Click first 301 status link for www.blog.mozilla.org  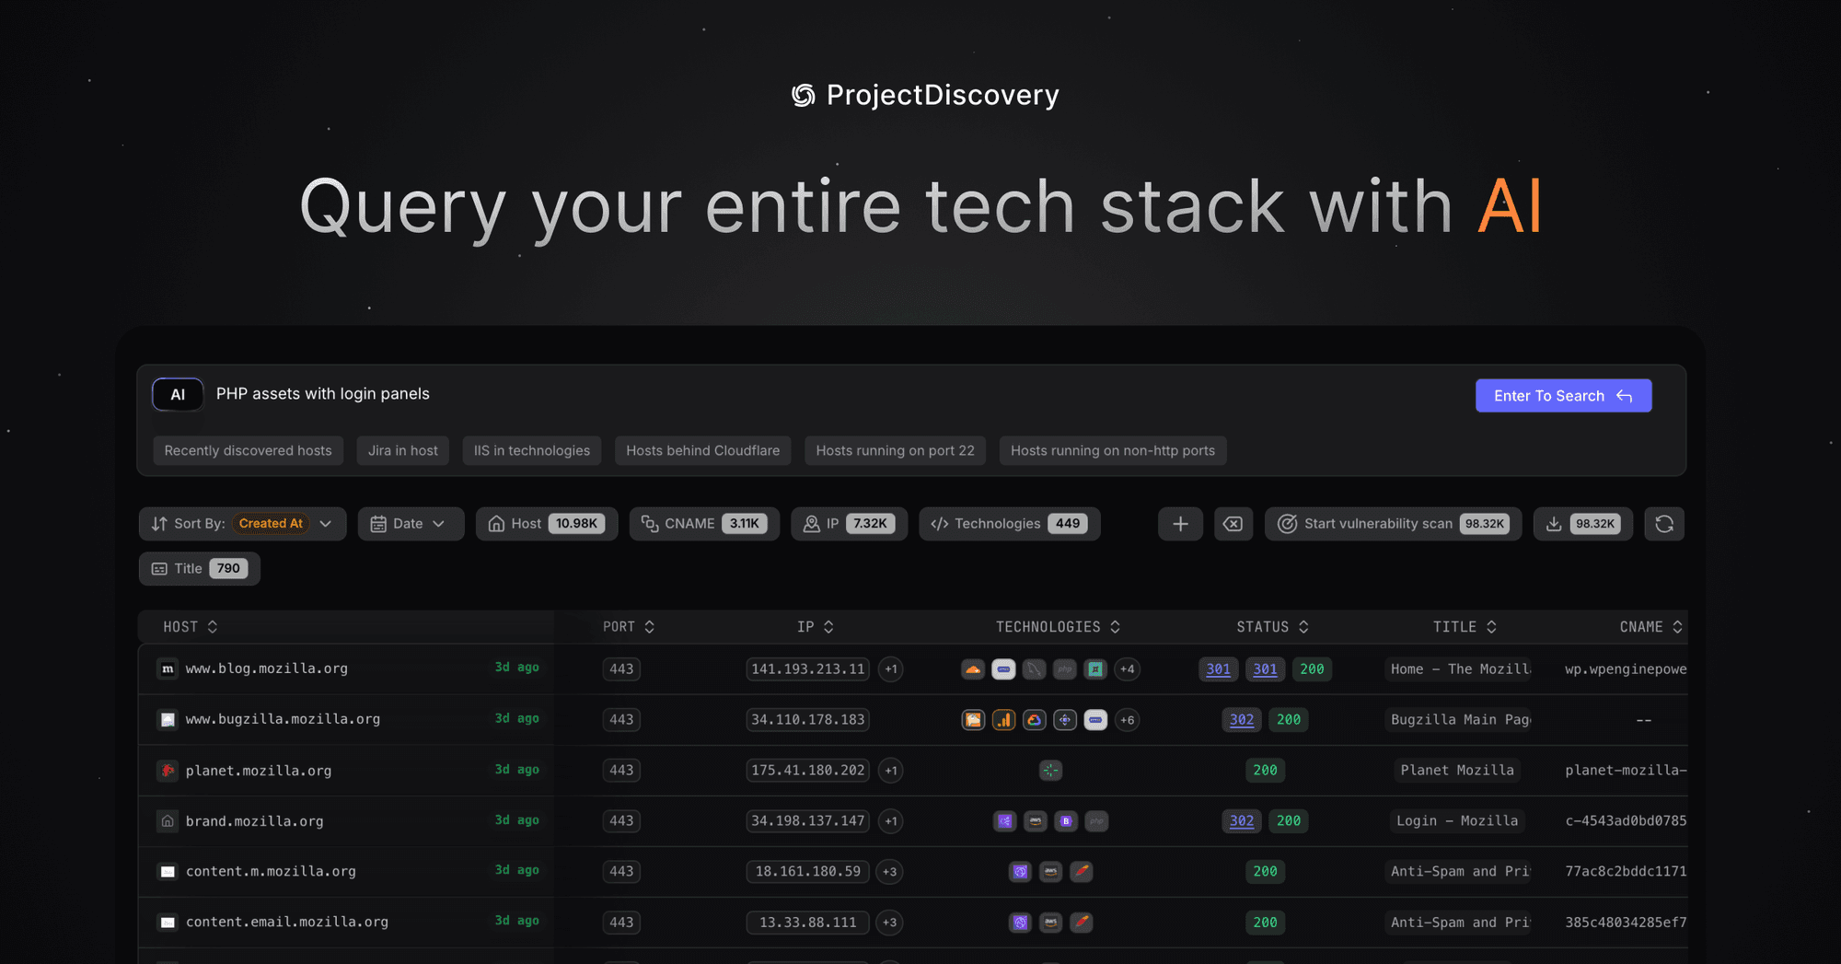pyautogui.click(x=1218, y=669)
